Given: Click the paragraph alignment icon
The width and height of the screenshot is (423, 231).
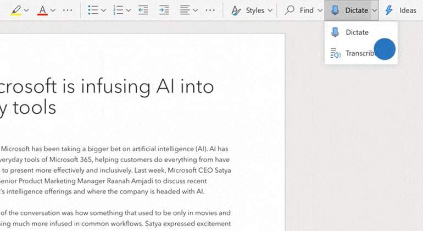Looking at the screenshot, I should tap(185, 10).
